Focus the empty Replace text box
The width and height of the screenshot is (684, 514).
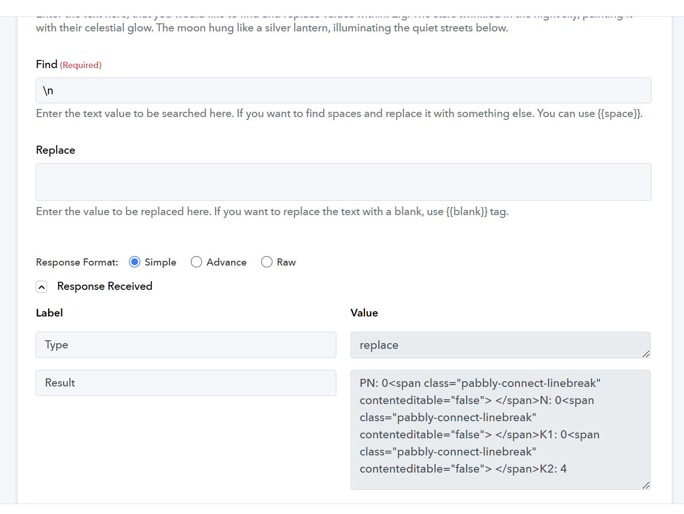pos(343,182)
